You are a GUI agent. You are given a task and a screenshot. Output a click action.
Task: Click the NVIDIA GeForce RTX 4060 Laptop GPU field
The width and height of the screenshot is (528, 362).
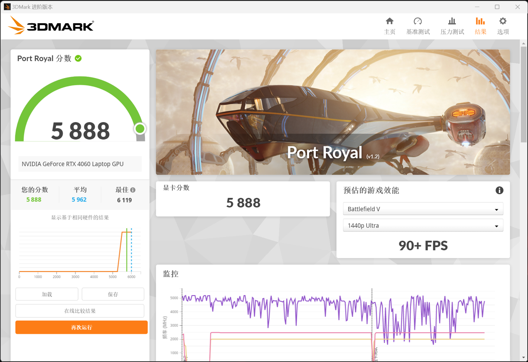pos(80,164)
